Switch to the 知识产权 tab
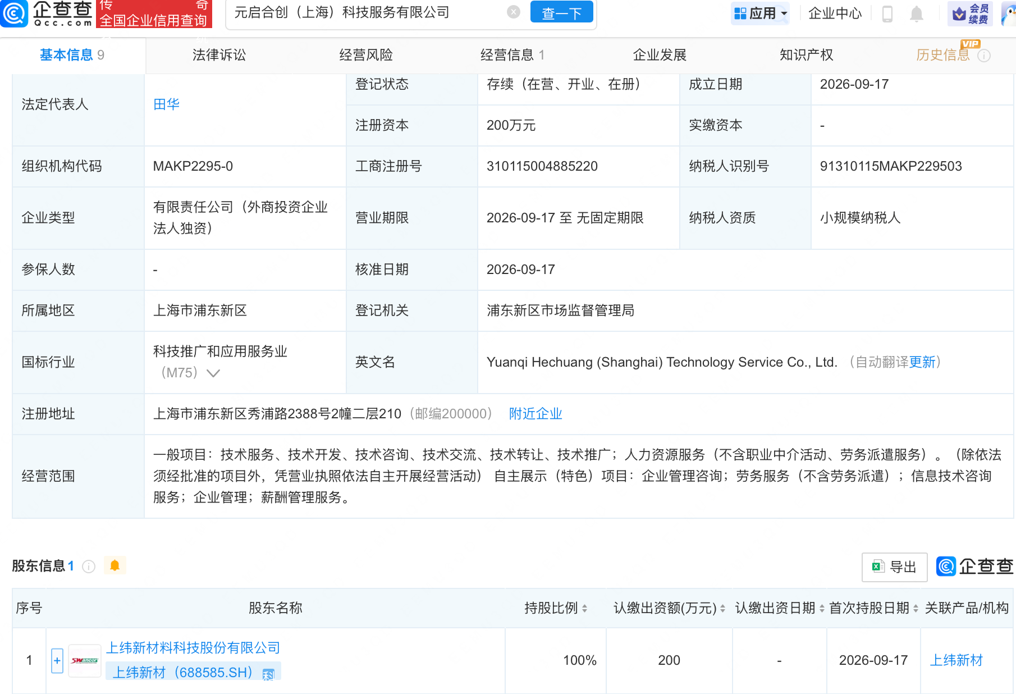 [x=806, y=55]
